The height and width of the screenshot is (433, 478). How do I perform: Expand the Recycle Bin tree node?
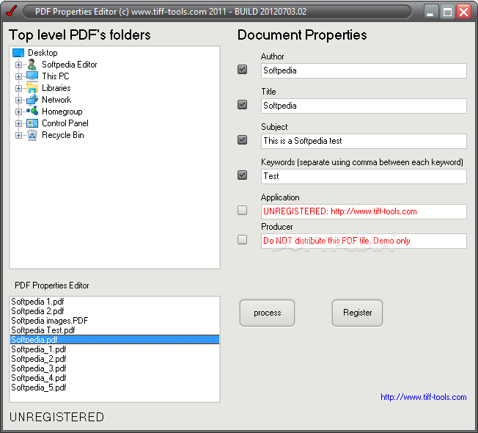pyautogui.click(x=18, y=136)
